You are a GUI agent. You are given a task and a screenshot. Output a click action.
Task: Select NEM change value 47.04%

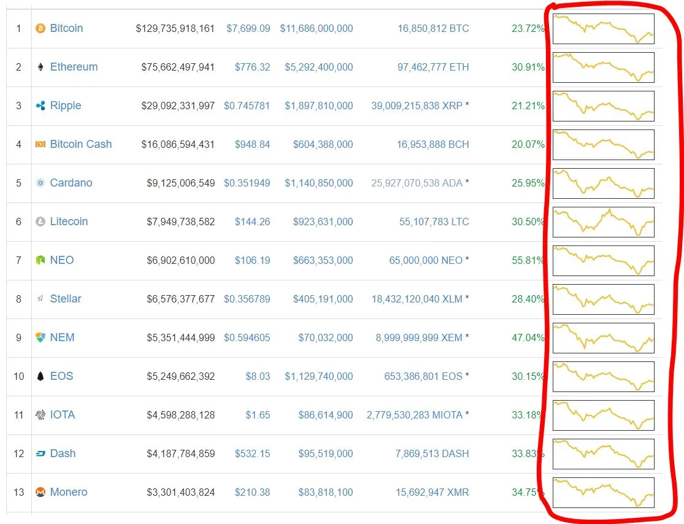528,337
